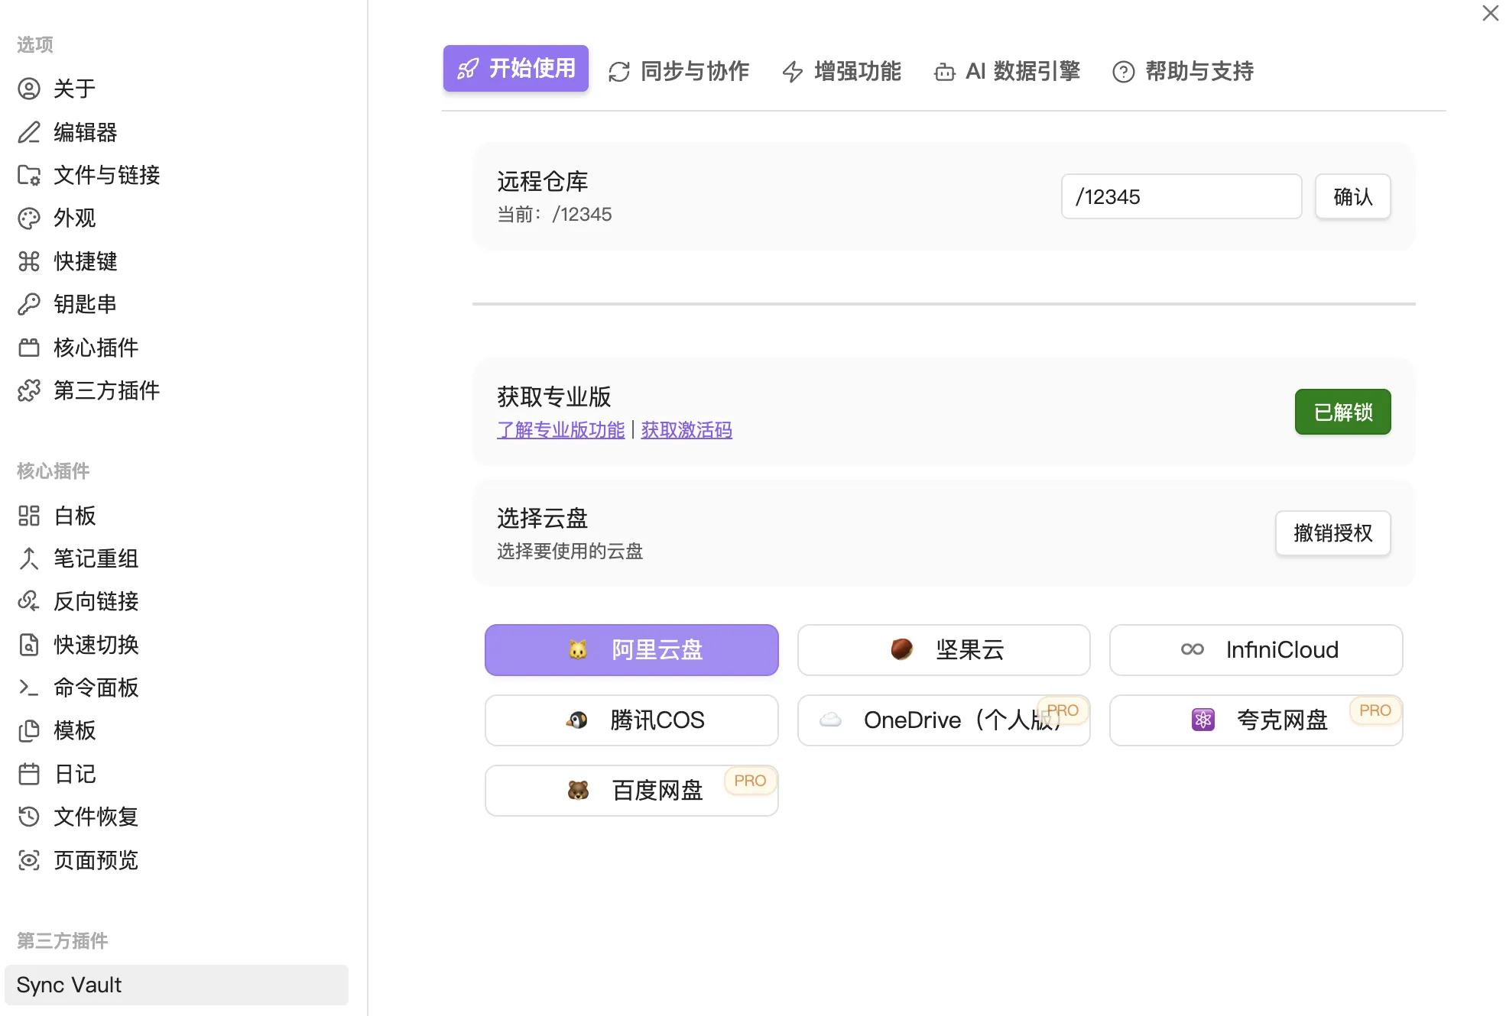Click the 模板 copy icon
1506x1016 pixels.
[x=29, y=730]
